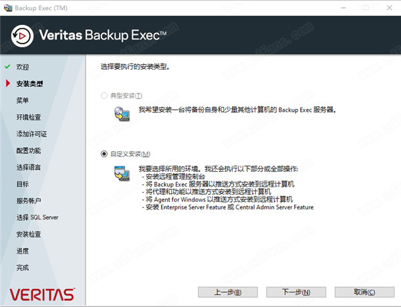401x307 pixels.
Task: Open the 配置功能 step
Action: point(29,150)
